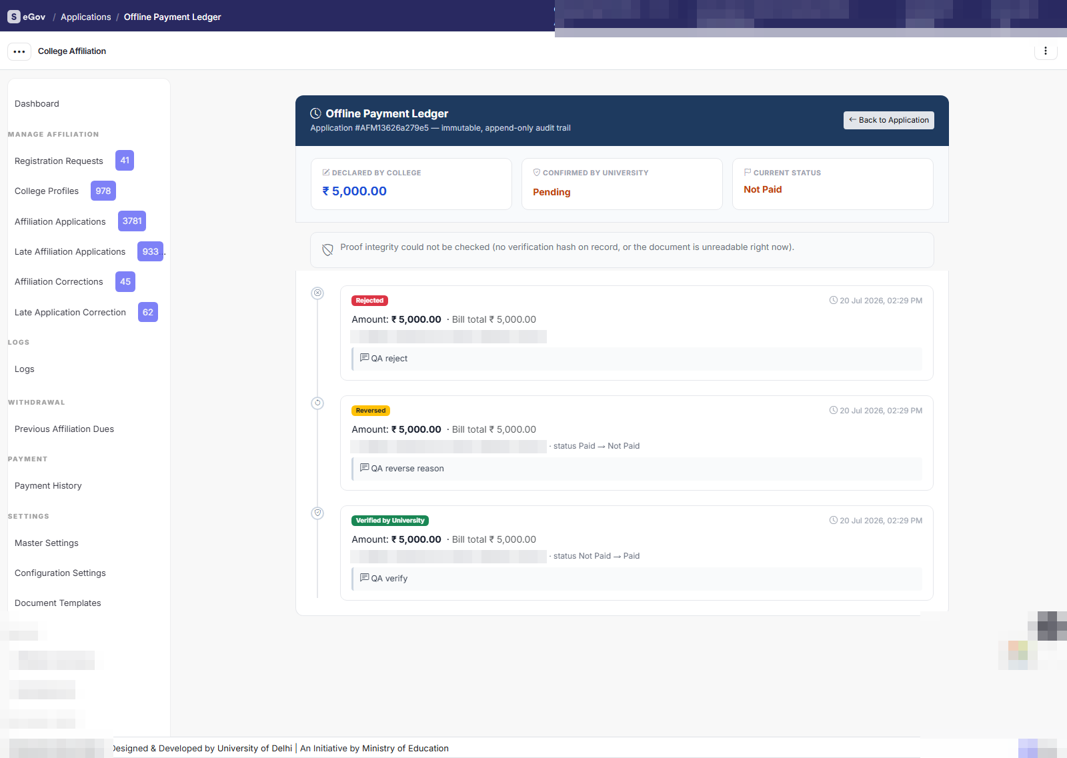Open Late Application Correction in sidebar

tap(70, 313)
